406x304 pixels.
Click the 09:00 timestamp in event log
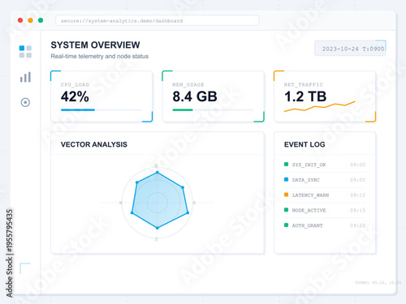pyautogui.click(x=357, y=165)
